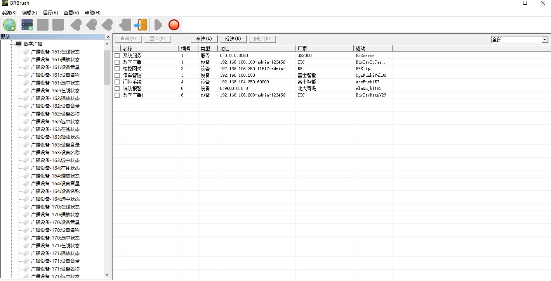
Task: Click the BRBrush app icon in title bar
Action: coord(5,3)
